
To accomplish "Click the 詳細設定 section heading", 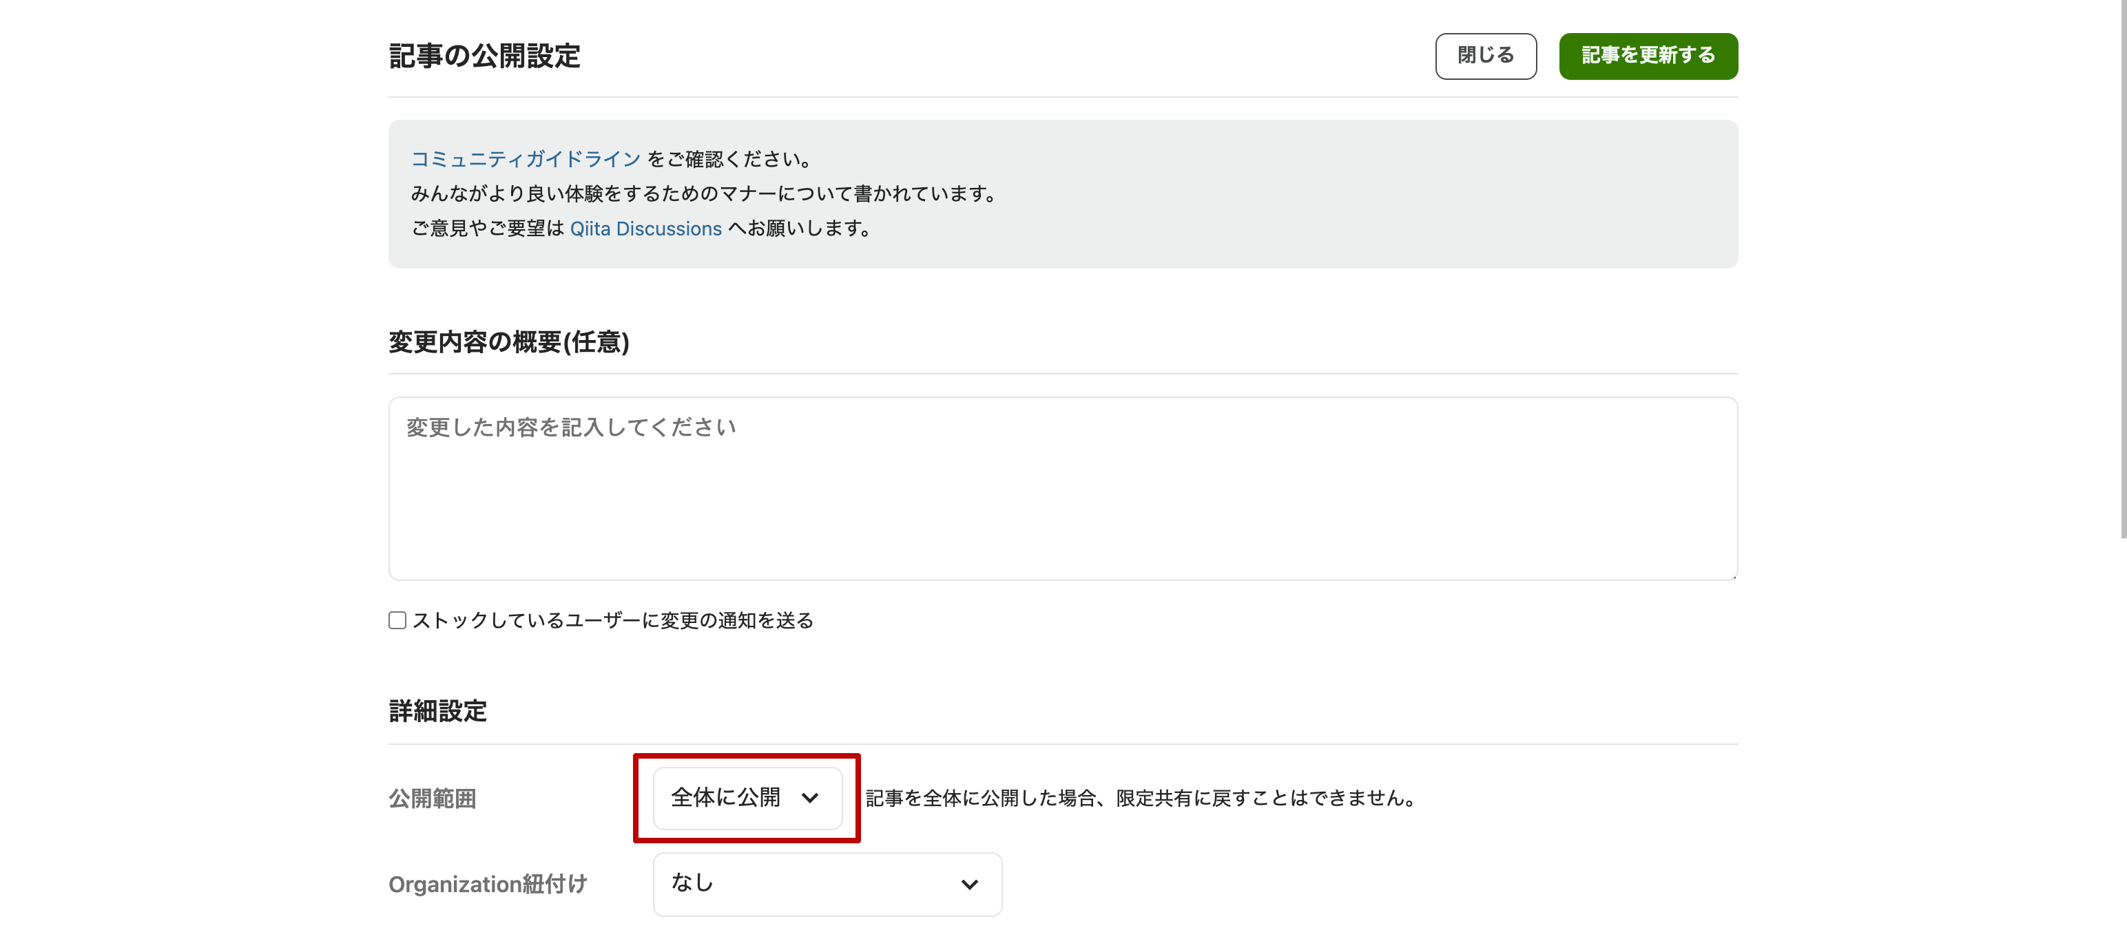I will 437,710.
